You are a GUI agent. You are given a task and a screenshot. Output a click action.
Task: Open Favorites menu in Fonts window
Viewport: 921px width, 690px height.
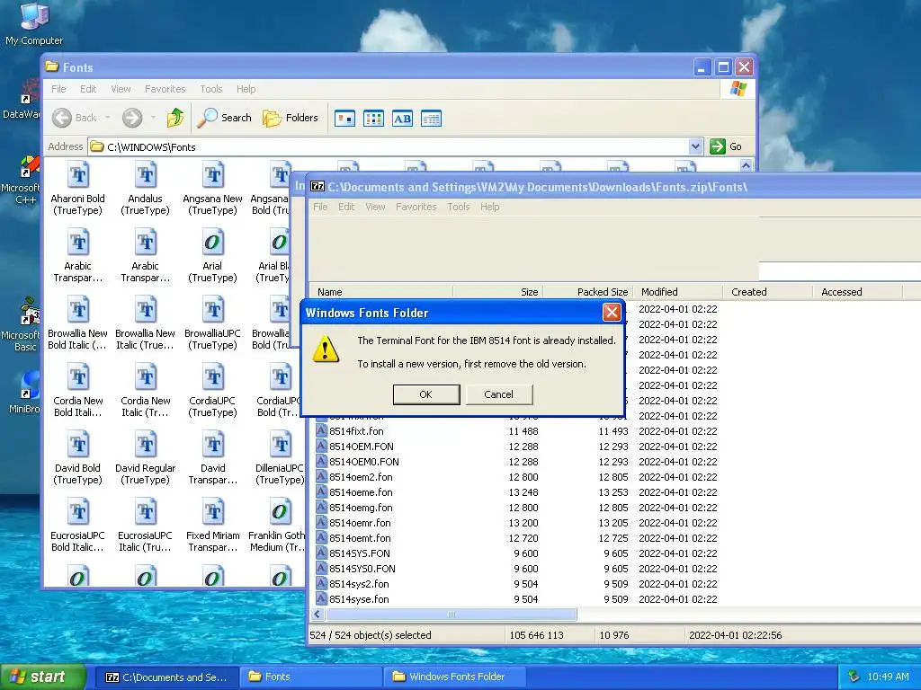click(165, 89)
